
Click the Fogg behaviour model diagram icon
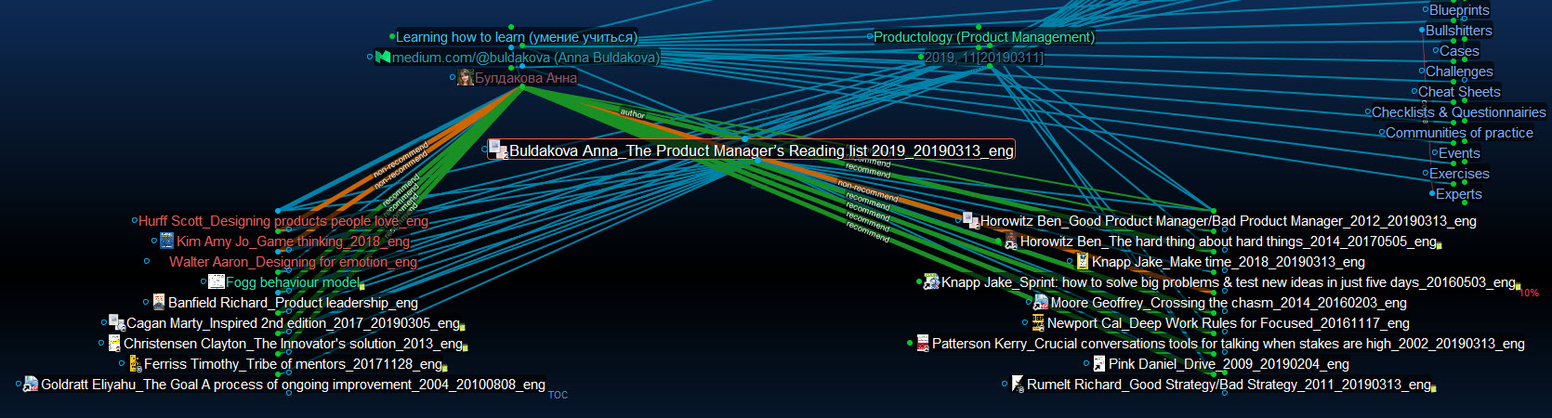(217, 282)
